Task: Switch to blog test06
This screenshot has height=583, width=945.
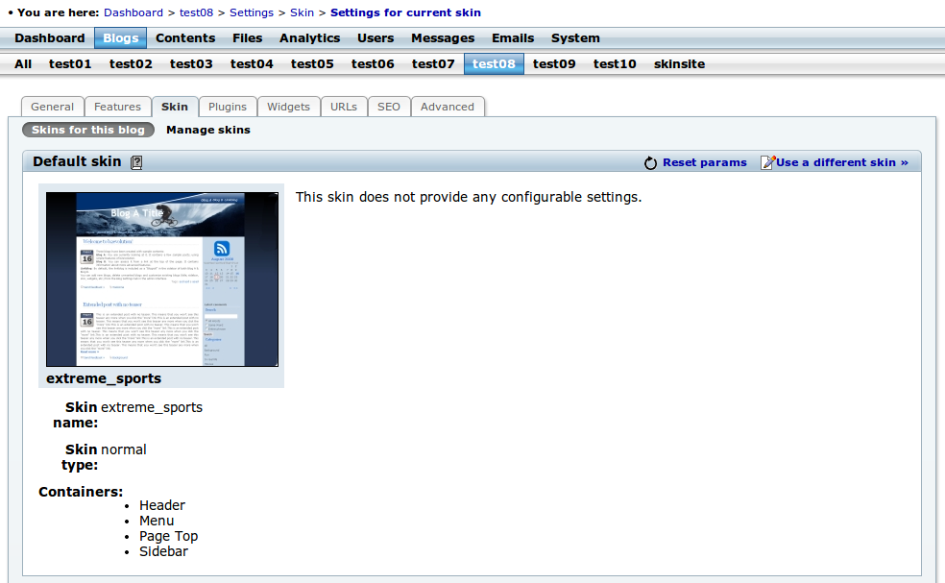Action: pos(373,64)
